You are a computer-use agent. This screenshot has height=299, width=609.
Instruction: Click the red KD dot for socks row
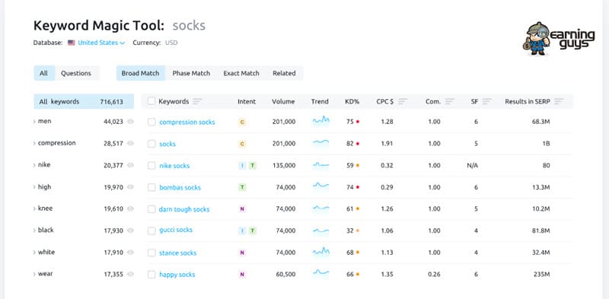pos(358,144)
